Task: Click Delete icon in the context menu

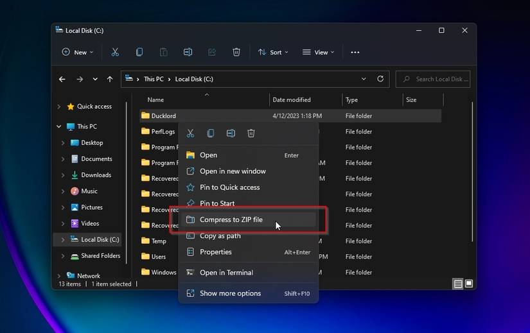Action: [x=251, y=133]
